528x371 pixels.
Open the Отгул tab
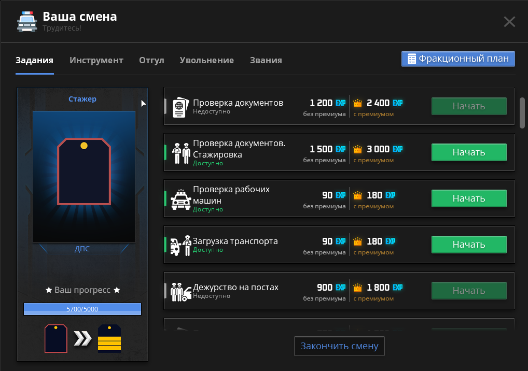151,60
